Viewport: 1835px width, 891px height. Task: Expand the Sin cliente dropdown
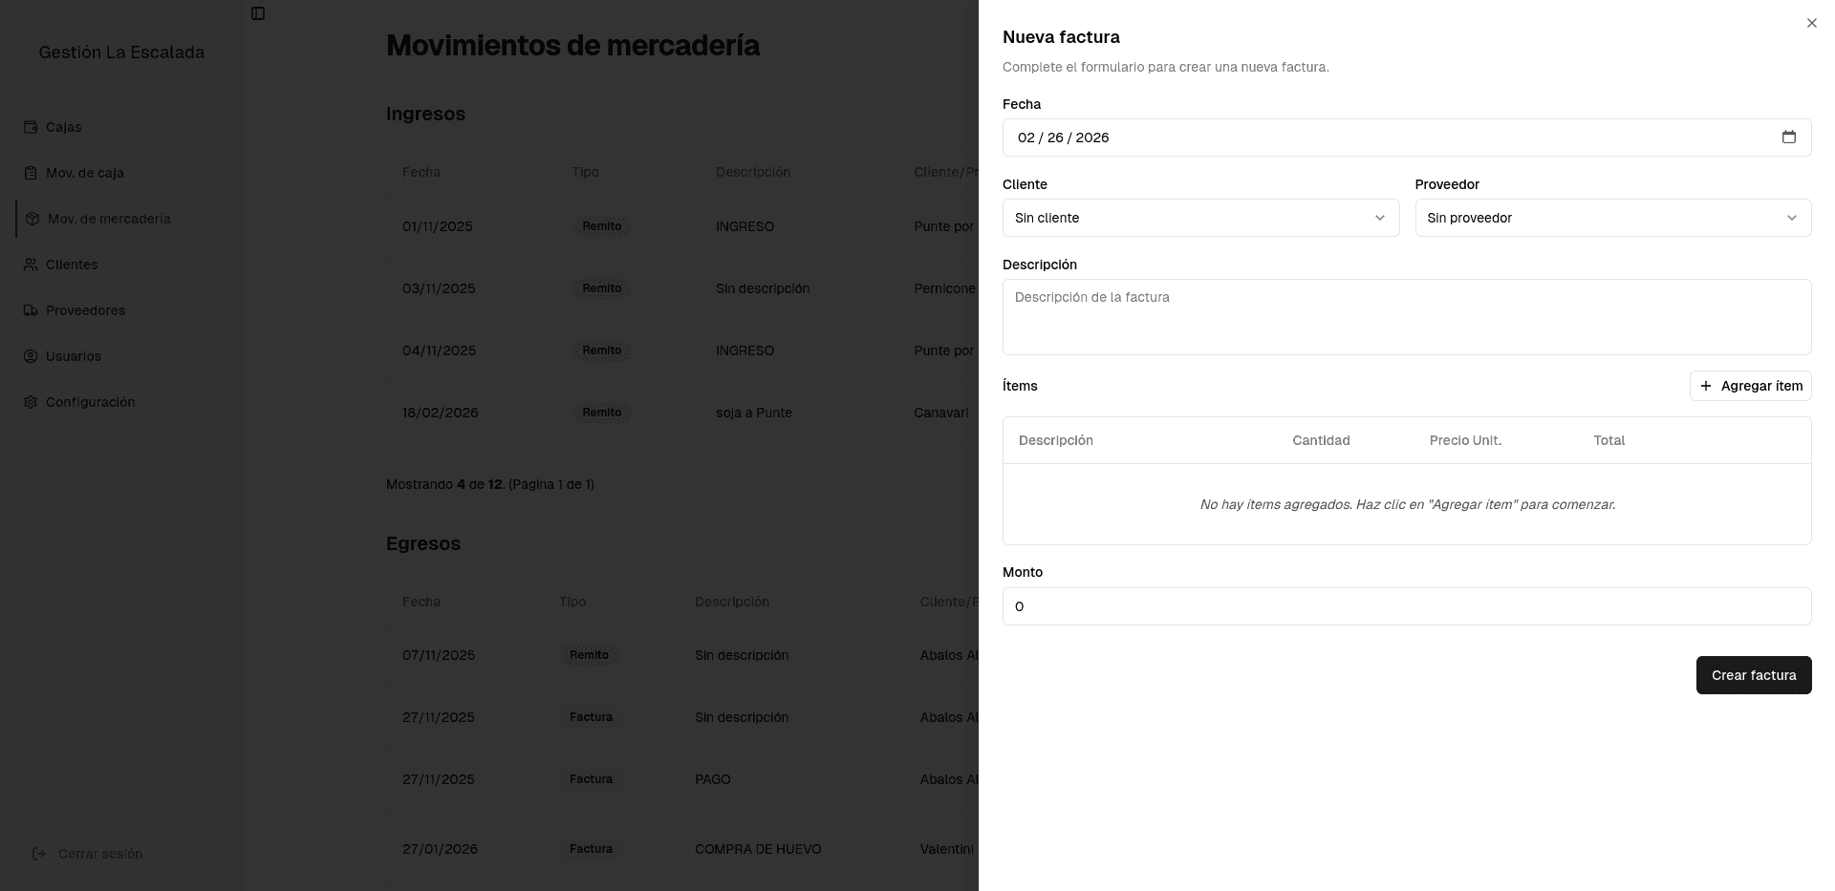click(x=1200, y=218)
